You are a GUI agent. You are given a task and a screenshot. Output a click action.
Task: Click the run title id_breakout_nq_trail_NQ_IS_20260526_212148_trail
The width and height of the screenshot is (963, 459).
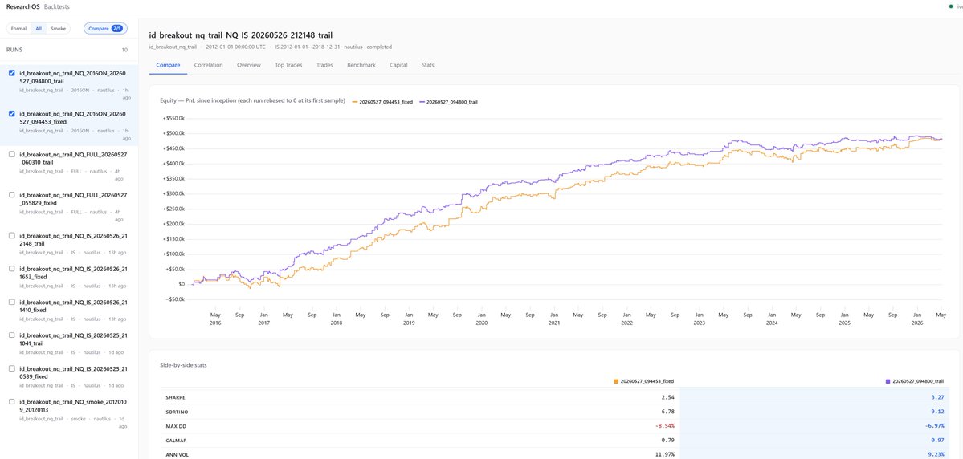[x=242, y=35]
